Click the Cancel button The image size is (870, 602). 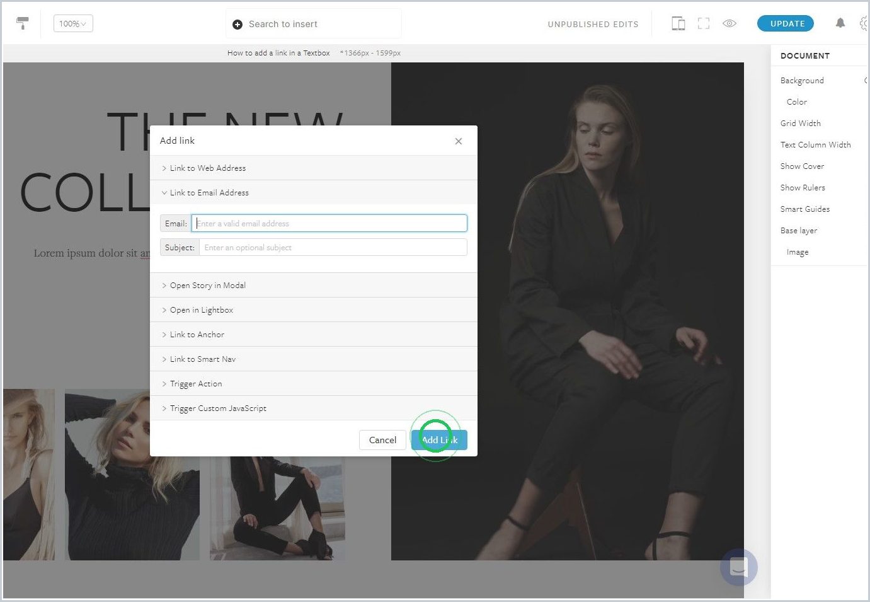(x=382, y=440)
